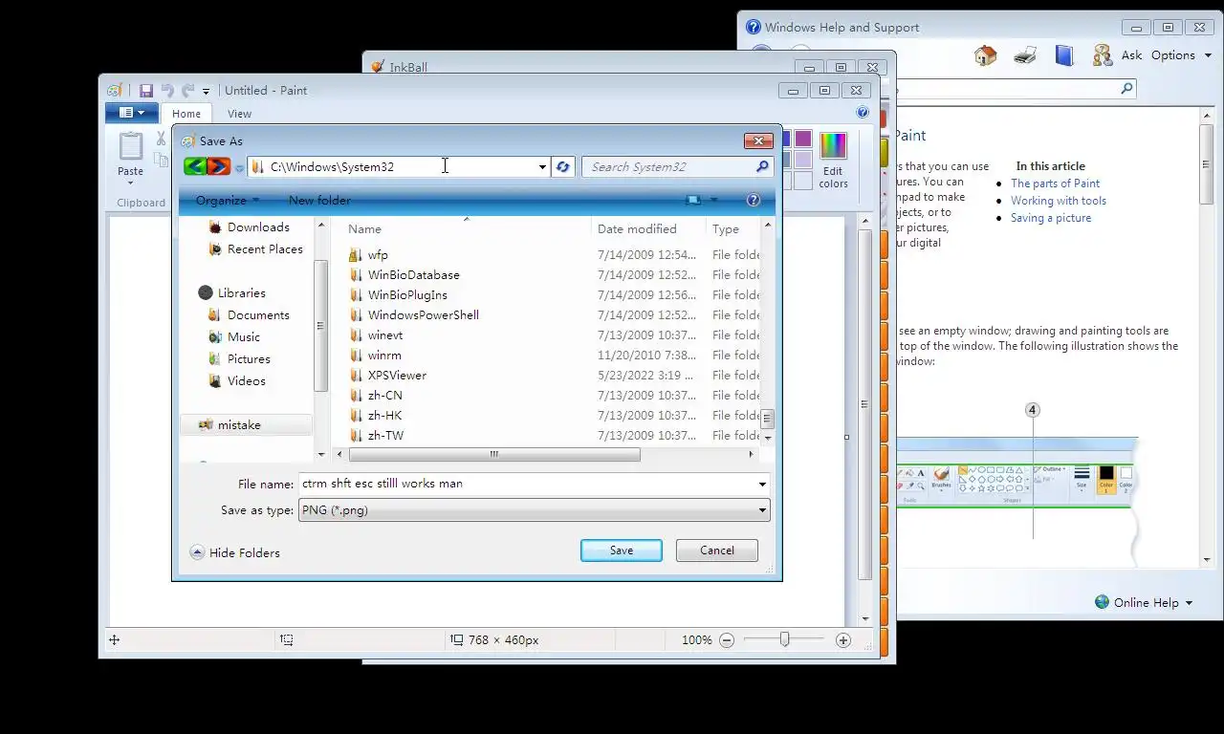Viewport: 1224px width, 734px height.
Task: Select the XPSViewer folder
Action: pyautogui.click(x=387, y=376)
